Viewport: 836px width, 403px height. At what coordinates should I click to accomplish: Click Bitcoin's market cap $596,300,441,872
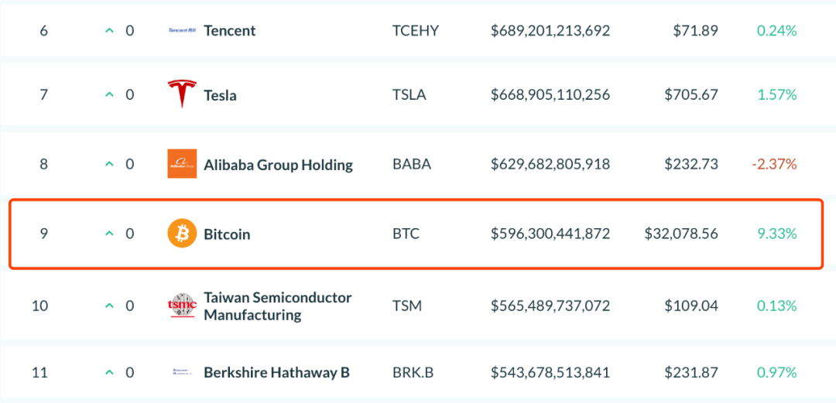pos(550,234)
